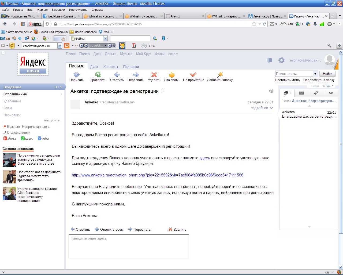
Task: Play the radio in toolbar player
Action: tap(86, 46)
